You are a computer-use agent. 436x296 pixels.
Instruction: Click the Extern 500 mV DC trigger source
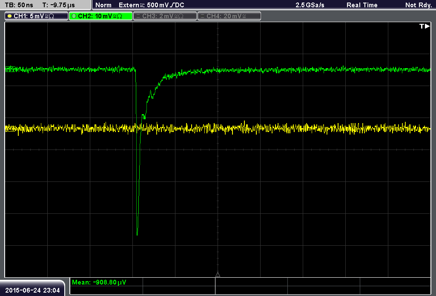[151, 5]
